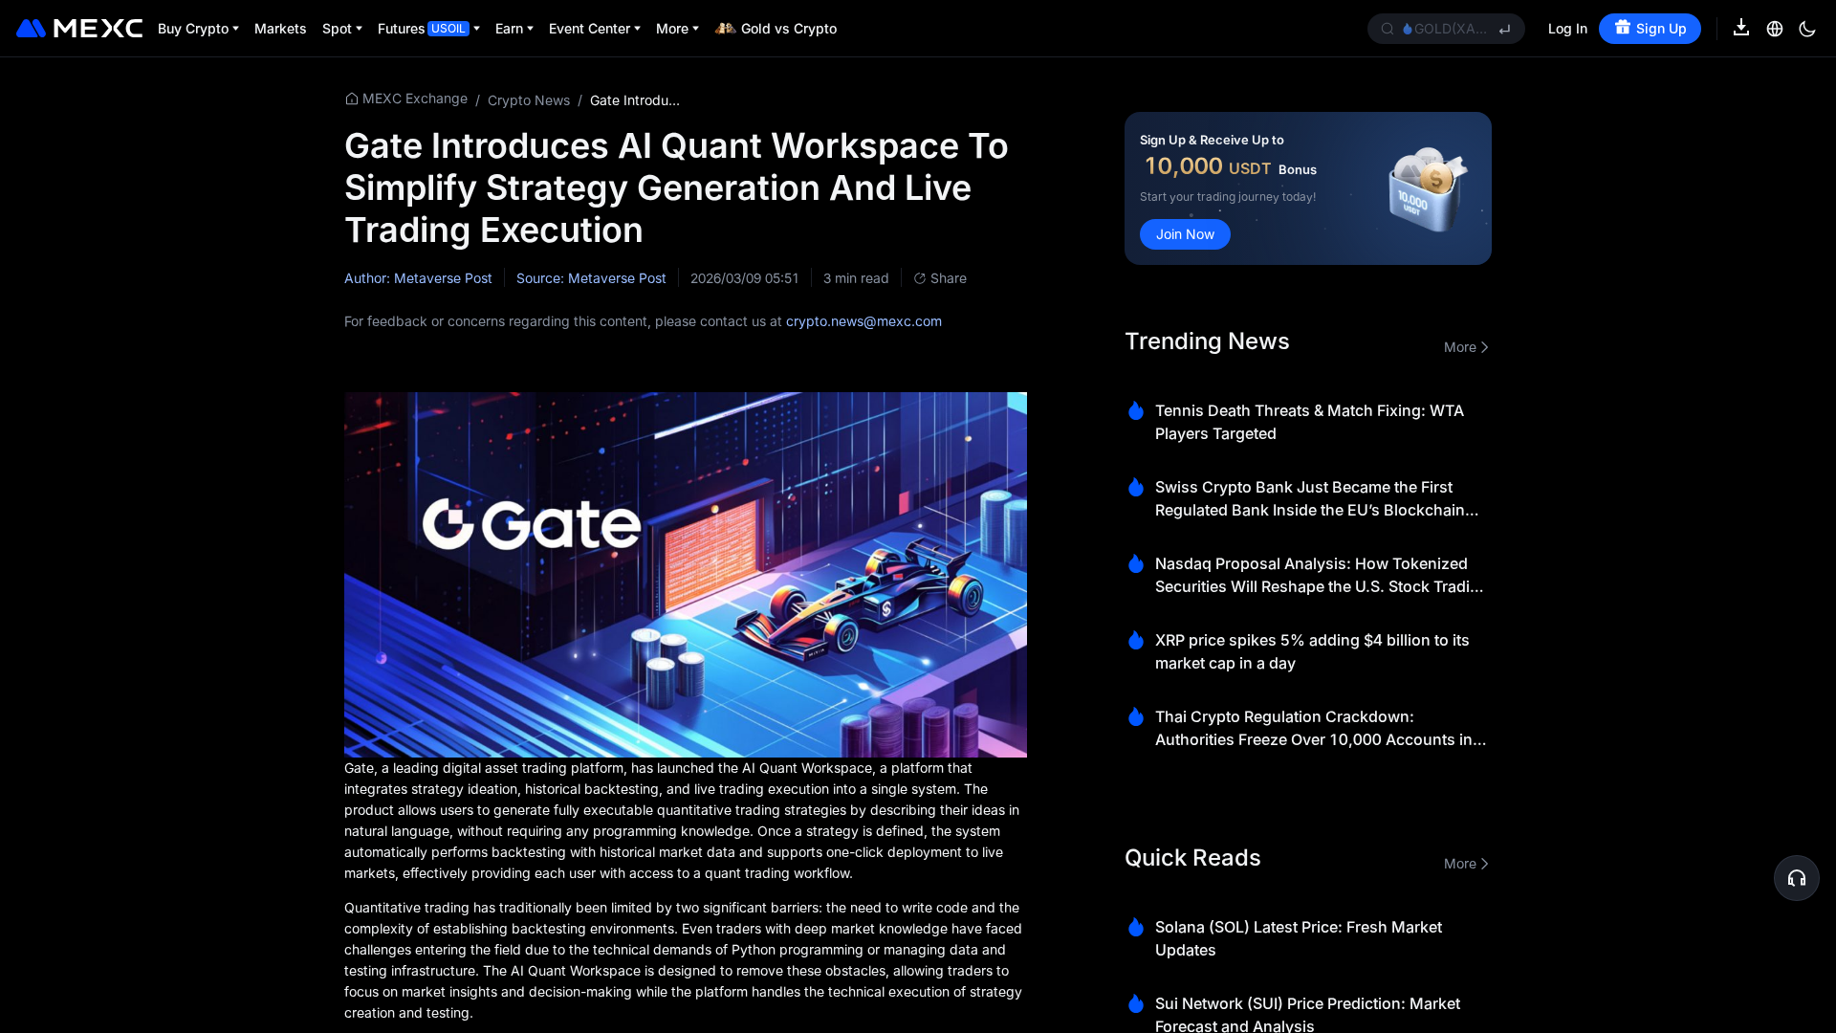Viewport: 1836px width, 1033px height.
Task: Expand the Buy Crypto dropdown
Action: [198, 29]
